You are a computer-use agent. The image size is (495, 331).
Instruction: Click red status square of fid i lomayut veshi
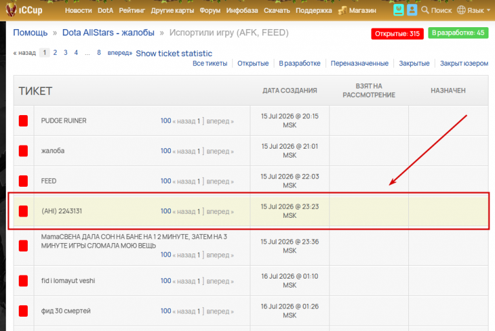click(23, 281)
